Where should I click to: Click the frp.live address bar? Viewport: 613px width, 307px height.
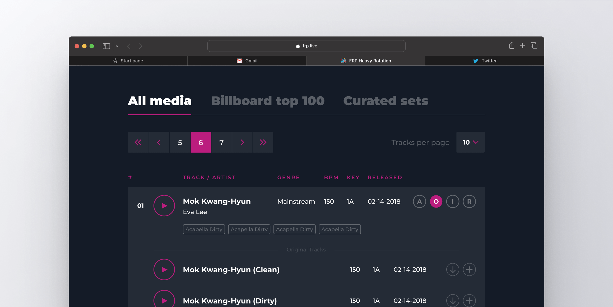tap(306, 46)
